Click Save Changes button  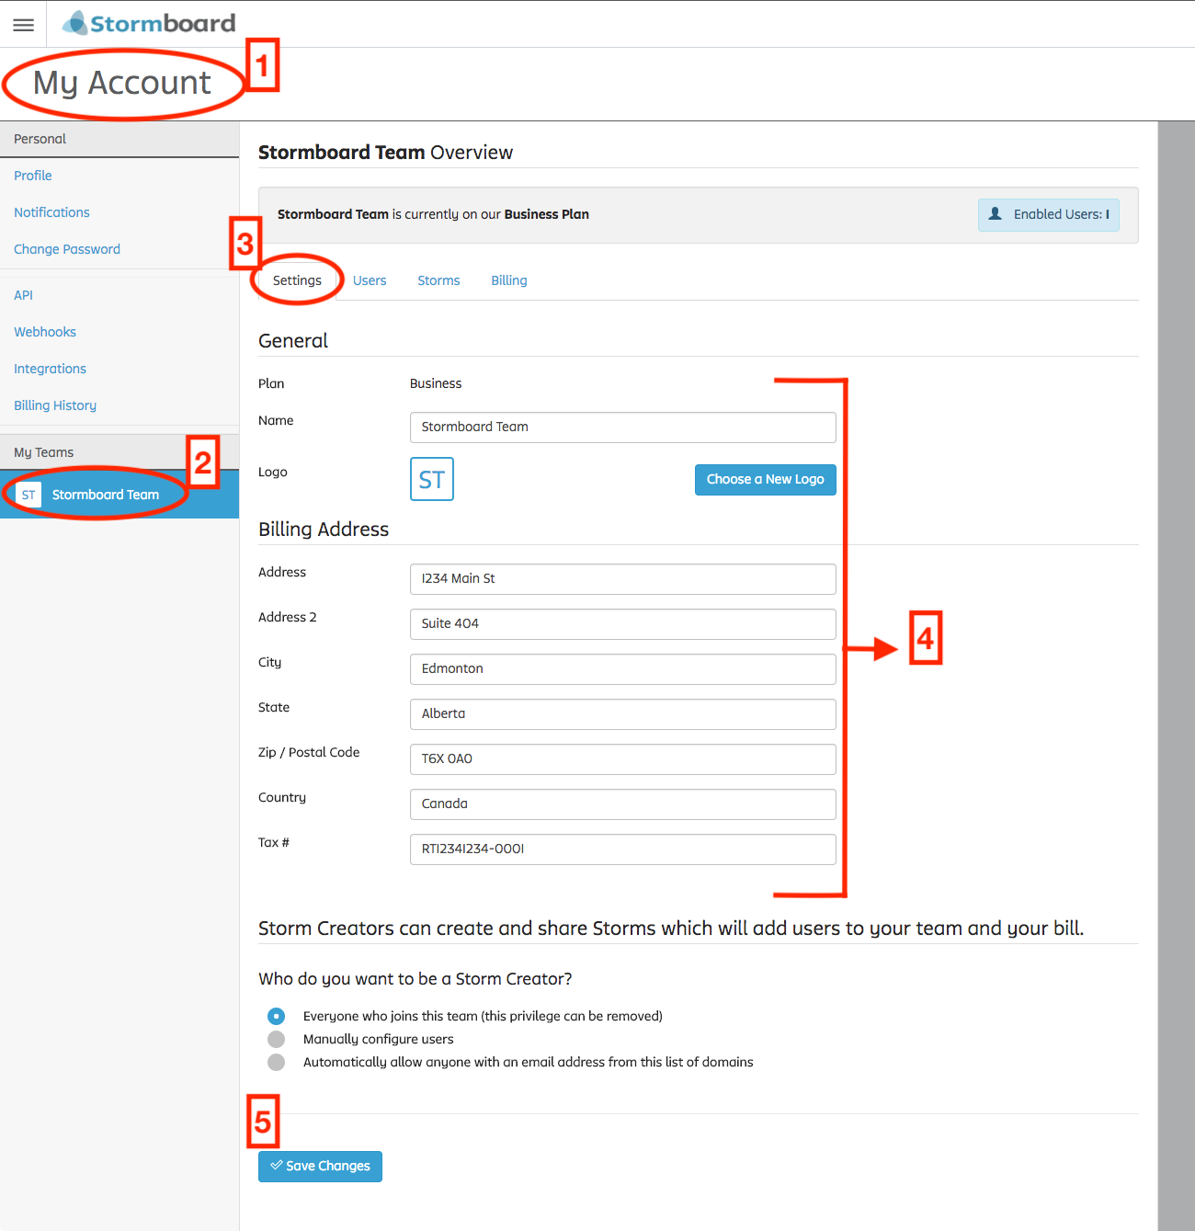click(x=320, y=1166)
